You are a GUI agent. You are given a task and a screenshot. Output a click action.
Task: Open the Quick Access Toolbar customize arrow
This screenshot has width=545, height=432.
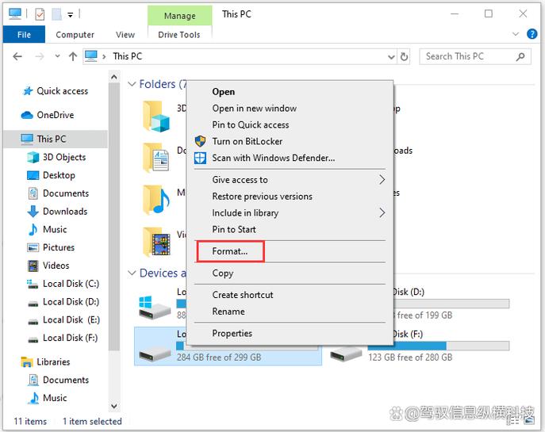click(71, 14)
